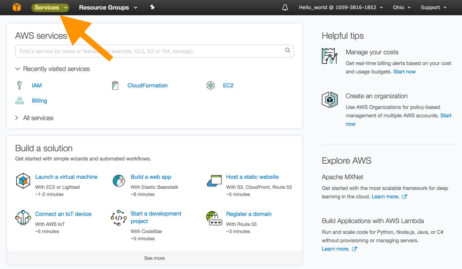Click the Create an organization title
The height and width of the screenshot is (269, 462).
(x=377, y=96)
